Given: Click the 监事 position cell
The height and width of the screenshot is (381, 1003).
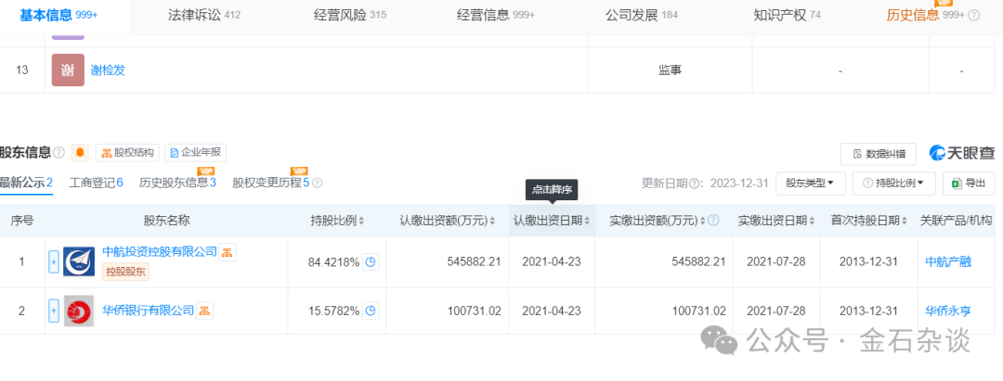Looking at the screenshot, I should tap(670, 70).
